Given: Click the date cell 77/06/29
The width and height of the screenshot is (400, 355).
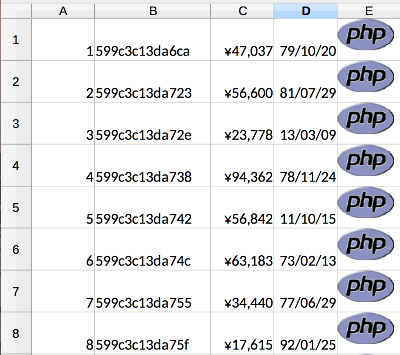Looking at the screenshot, I should (x=305, y=291).
